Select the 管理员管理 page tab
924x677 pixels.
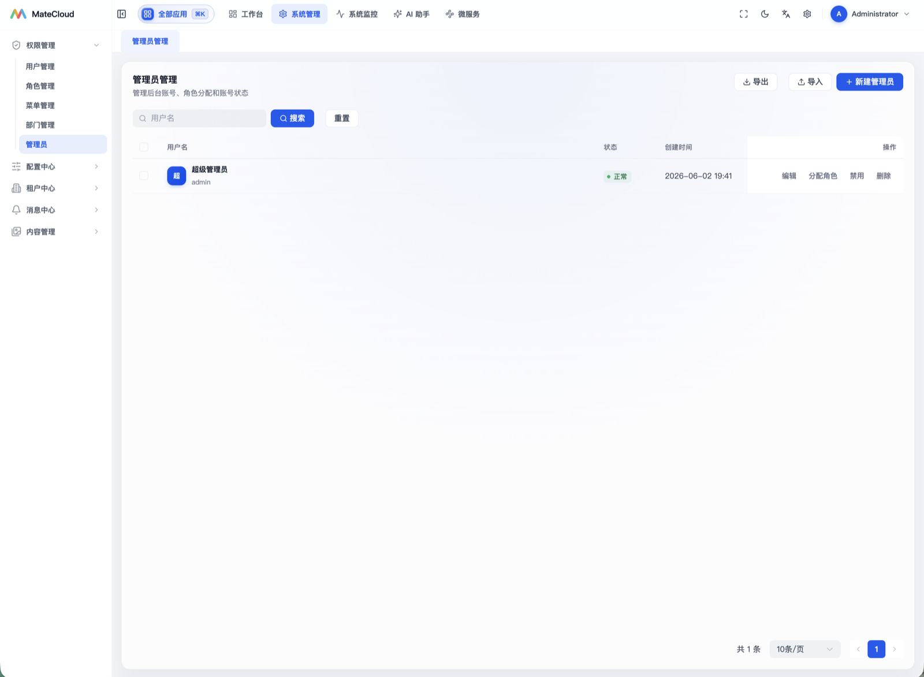[x=150, y=41]
